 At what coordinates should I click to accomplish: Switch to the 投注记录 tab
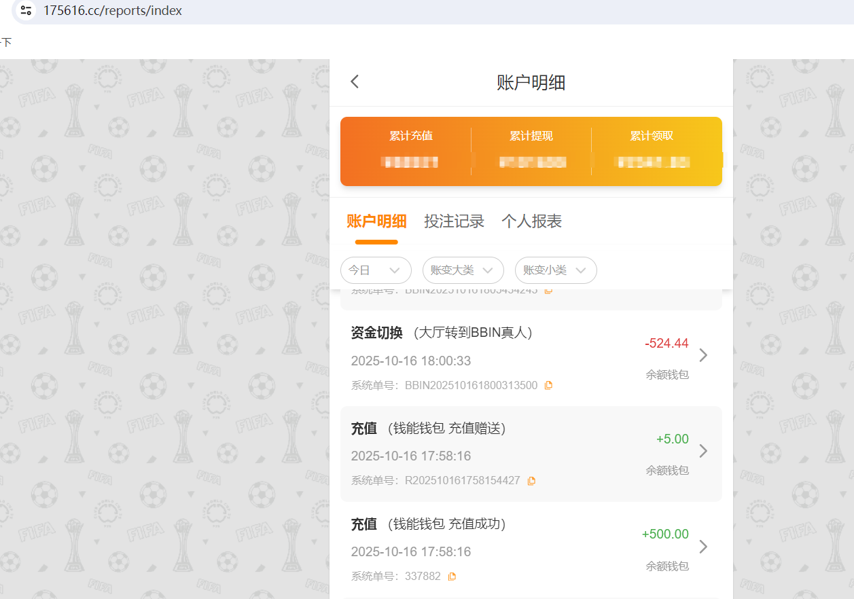coord(454,221)
